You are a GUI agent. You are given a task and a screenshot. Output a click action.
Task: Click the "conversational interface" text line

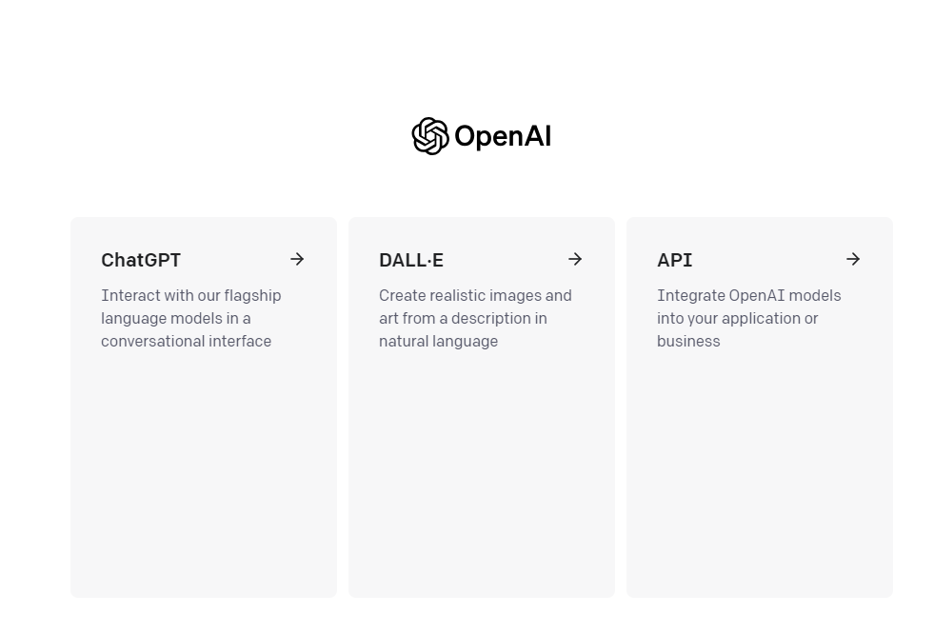(187, 341)
